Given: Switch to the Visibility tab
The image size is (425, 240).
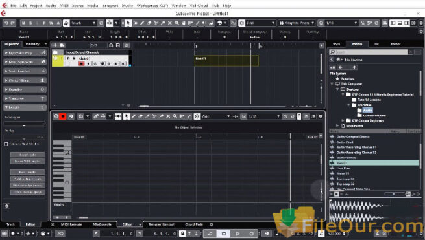Looking at the screenshot, I should pos(32,44).
